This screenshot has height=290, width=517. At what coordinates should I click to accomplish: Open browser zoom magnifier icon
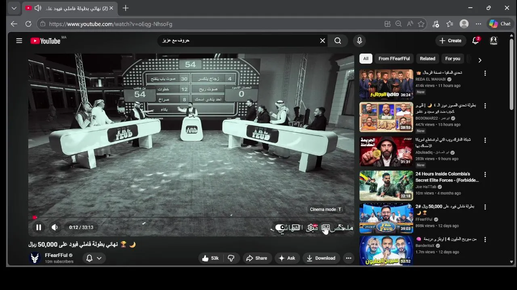[x=398, y=24]
